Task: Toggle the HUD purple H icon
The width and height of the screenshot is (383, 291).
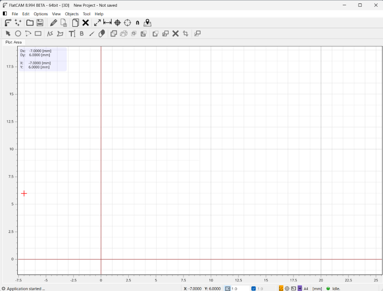Action: (x=300, y=288)
